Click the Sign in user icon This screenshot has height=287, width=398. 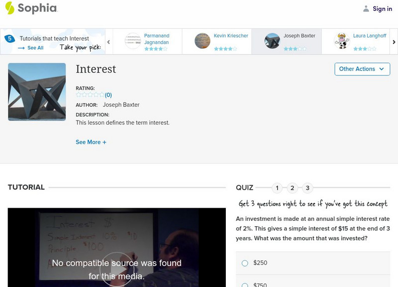click(x=366, y=8)
